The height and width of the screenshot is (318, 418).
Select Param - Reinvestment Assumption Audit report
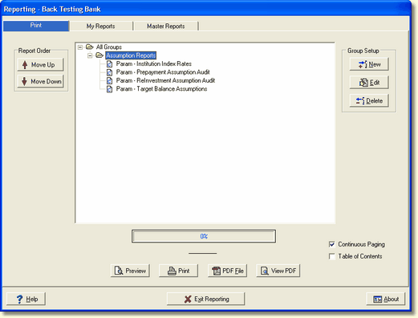pyautogui.click(x=165, y=80)
